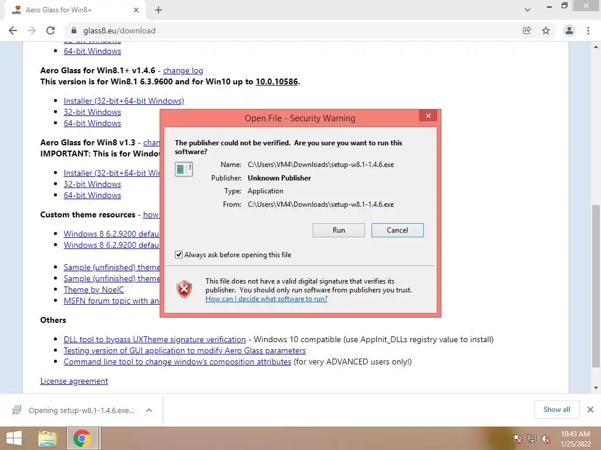Click the scrollbar up arrow
This screenshot has width=601, height=450.
(596, 47)
